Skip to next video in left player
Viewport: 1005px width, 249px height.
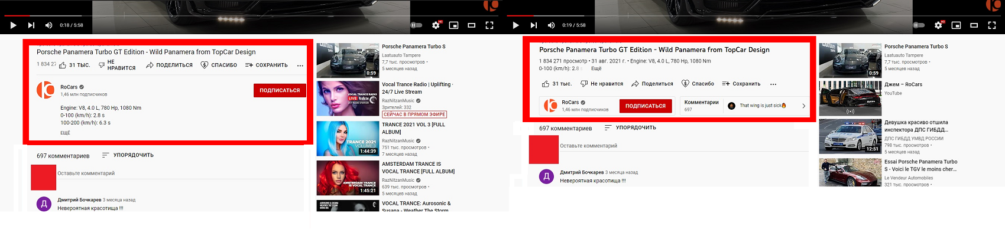tap(31, 25)
